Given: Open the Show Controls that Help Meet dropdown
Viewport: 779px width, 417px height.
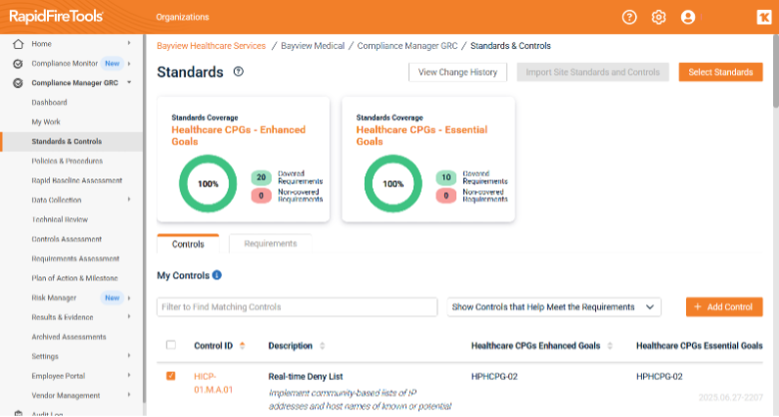Looking at the screenshot, I should coord(554,307).
